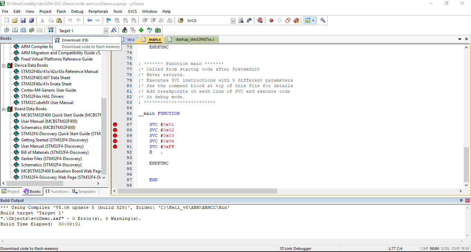The width and height of the screenshot is (471, 252).
Task: Open the Debug menu
Action: pyautogui.click(x=77, y=11)
